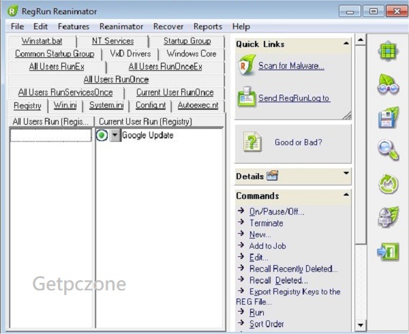The image size is (409, 334).
Task: Click the New... command
Action: click(260, 234)
